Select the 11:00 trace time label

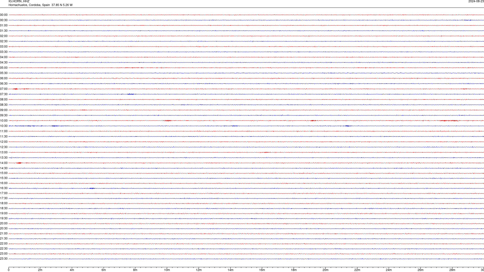[4, 131]
